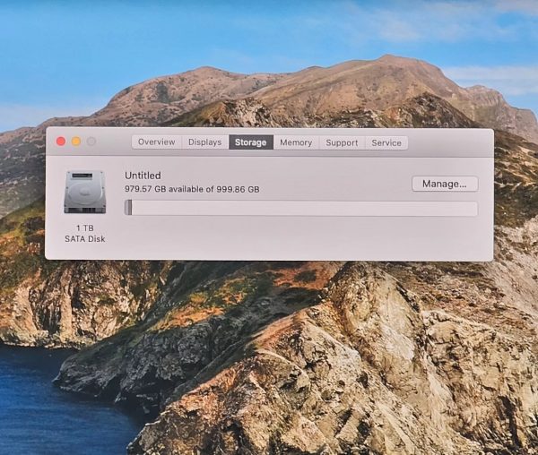Open the Support tab
This screenshot has width=538, height=455.
tap(342, 142)
